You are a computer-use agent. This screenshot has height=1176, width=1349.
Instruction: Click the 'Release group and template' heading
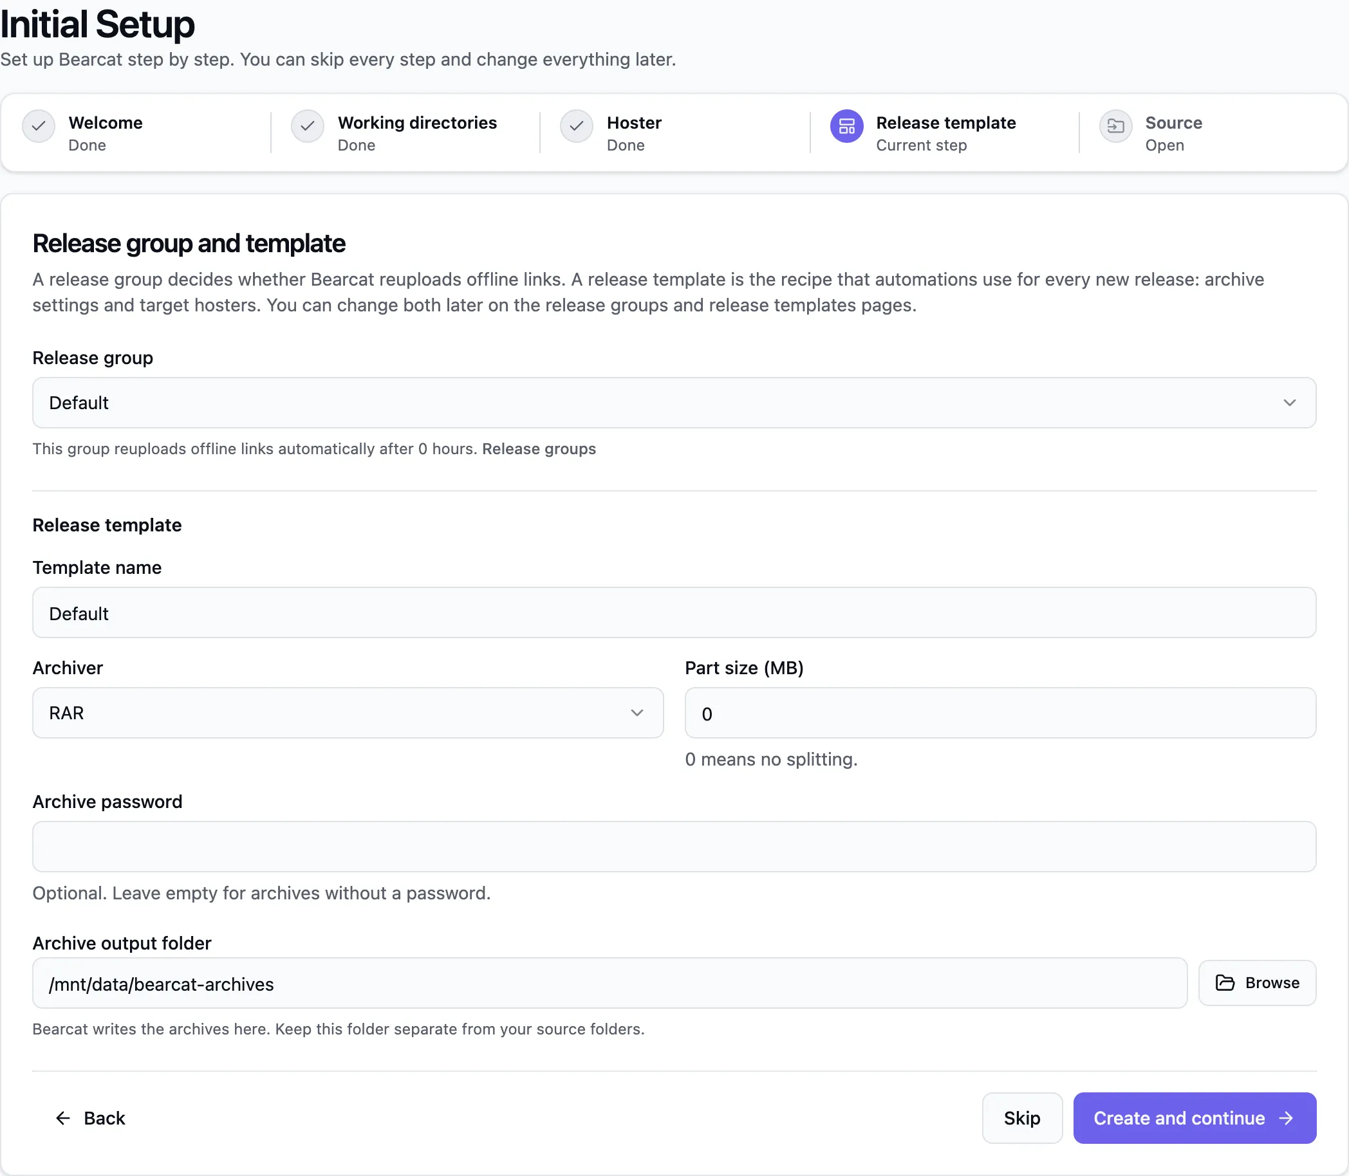(x=189, y=243)
